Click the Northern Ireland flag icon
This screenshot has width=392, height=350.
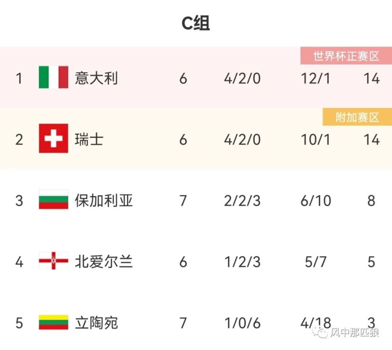pyautogui.click(x=54, y=261)
